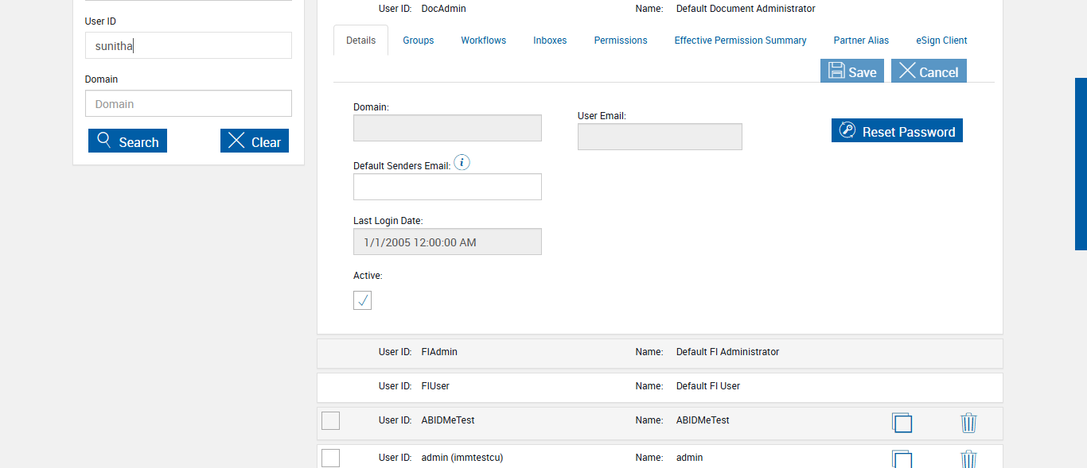The width and height of the screenshot is (1087, 468).
Task: Save the user details
Action: click(x=851, y=71)
